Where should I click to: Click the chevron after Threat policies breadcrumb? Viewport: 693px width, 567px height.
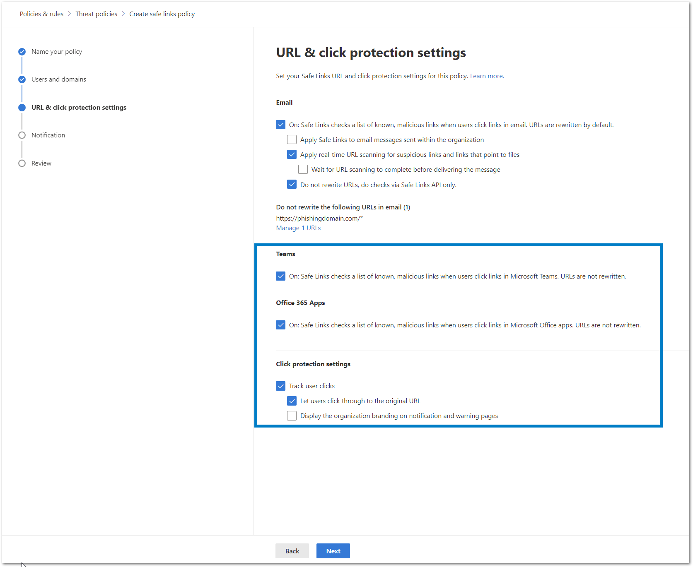(x=123, y=14)
